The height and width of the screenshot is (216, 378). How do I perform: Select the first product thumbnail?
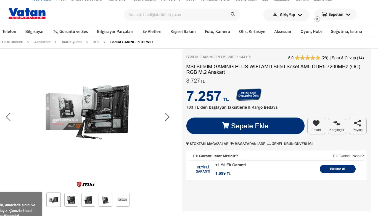click(x=54, y=200)
